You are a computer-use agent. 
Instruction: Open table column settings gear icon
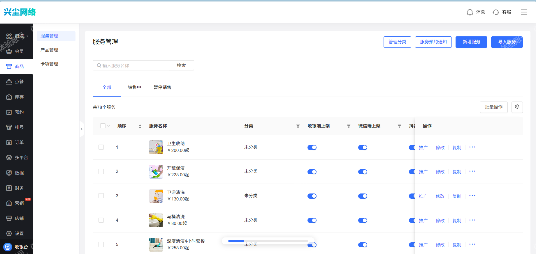517,107
